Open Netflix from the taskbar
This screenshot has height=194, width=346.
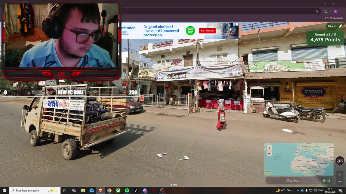[x=154, y=190]
